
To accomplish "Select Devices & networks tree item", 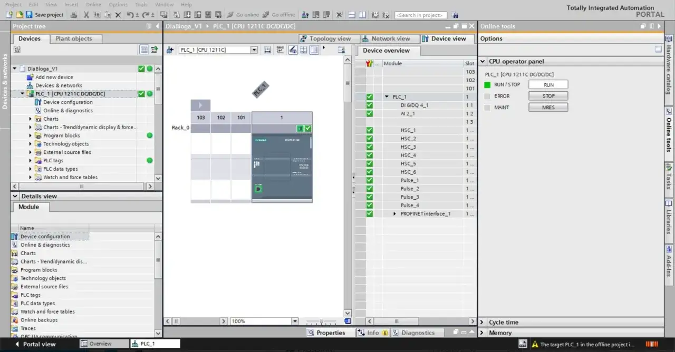I will [x=59, y=85].
